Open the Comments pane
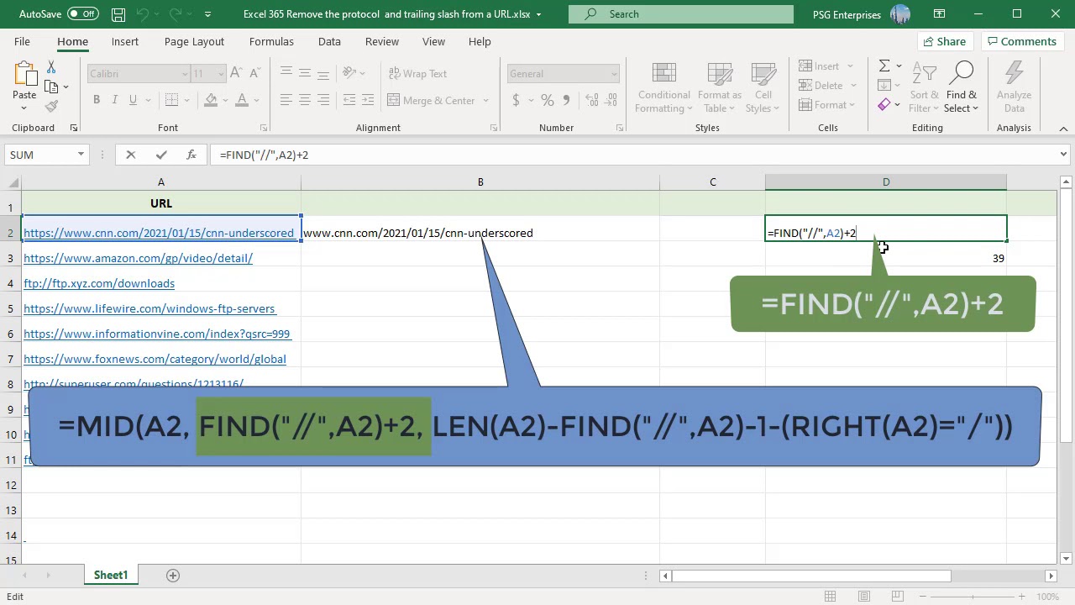 (x=1020, y=41)
